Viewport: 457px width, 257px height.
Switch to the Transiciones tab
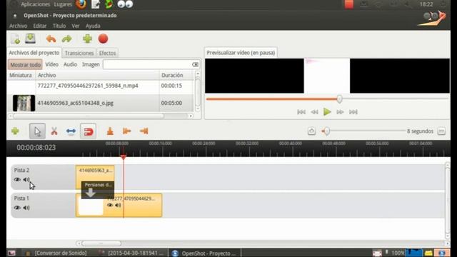[79, 53]
